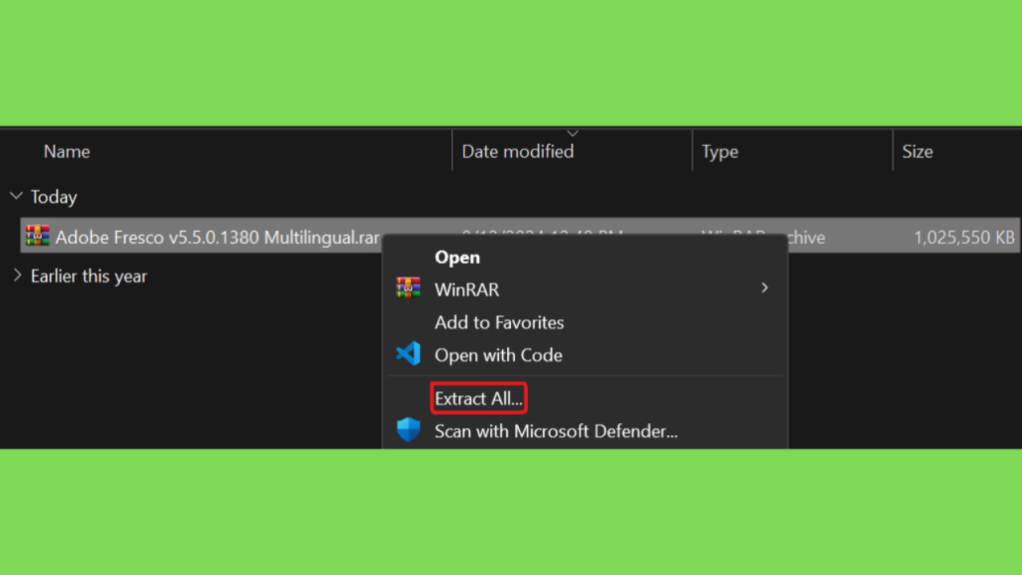Sort by the Date modified column
Image resolution: width=1022 pixels, height=575 pixels.
point(518,152)
